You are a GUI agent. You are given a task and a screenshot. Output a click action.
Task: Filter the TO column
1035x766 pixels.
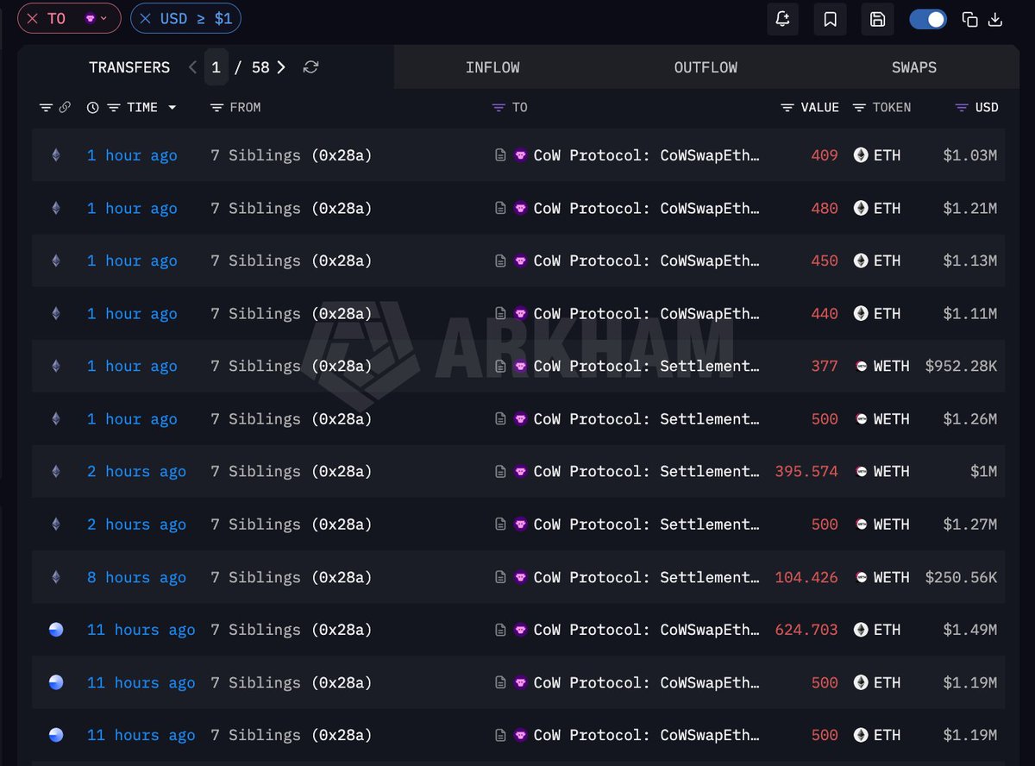coord(499,108)
